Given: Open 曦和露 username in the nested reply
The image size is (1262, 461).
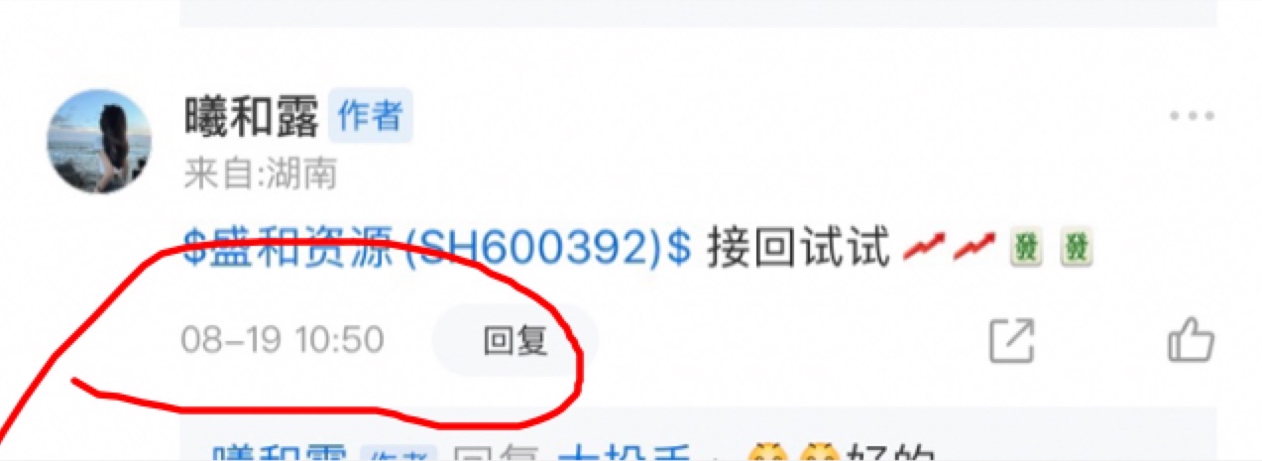Looking at the screenshot, I should pyautogui.click(x=280, y=454).
